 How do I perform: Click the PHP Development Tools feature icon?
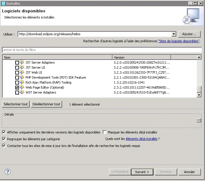22,77
